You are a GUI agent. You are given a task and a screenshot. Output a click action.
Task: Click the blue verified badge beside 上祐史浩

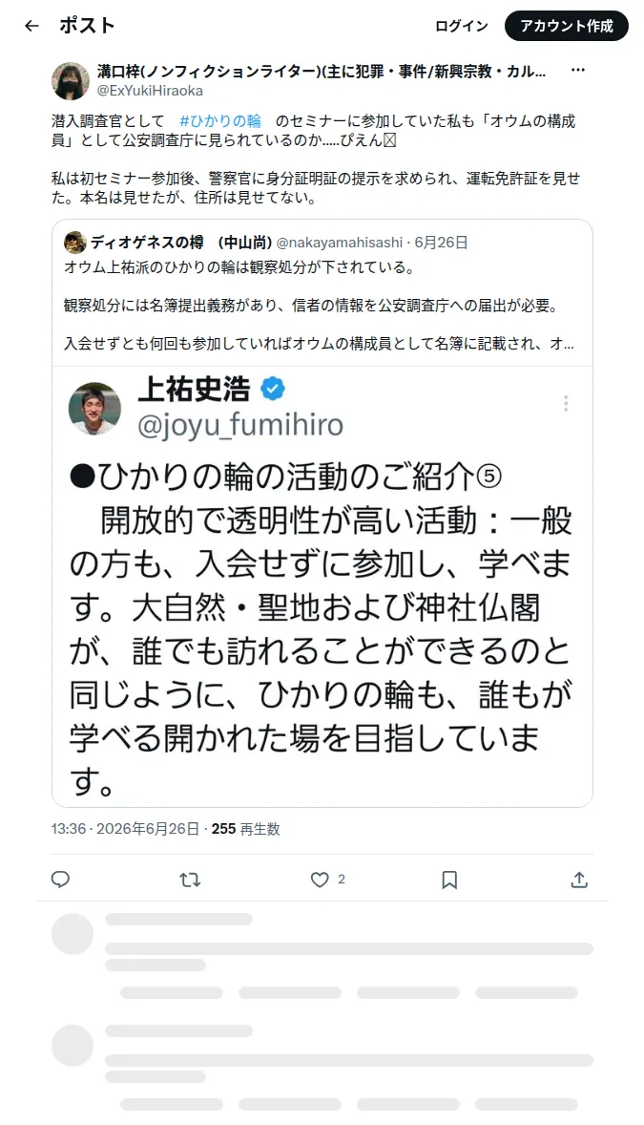273,389
